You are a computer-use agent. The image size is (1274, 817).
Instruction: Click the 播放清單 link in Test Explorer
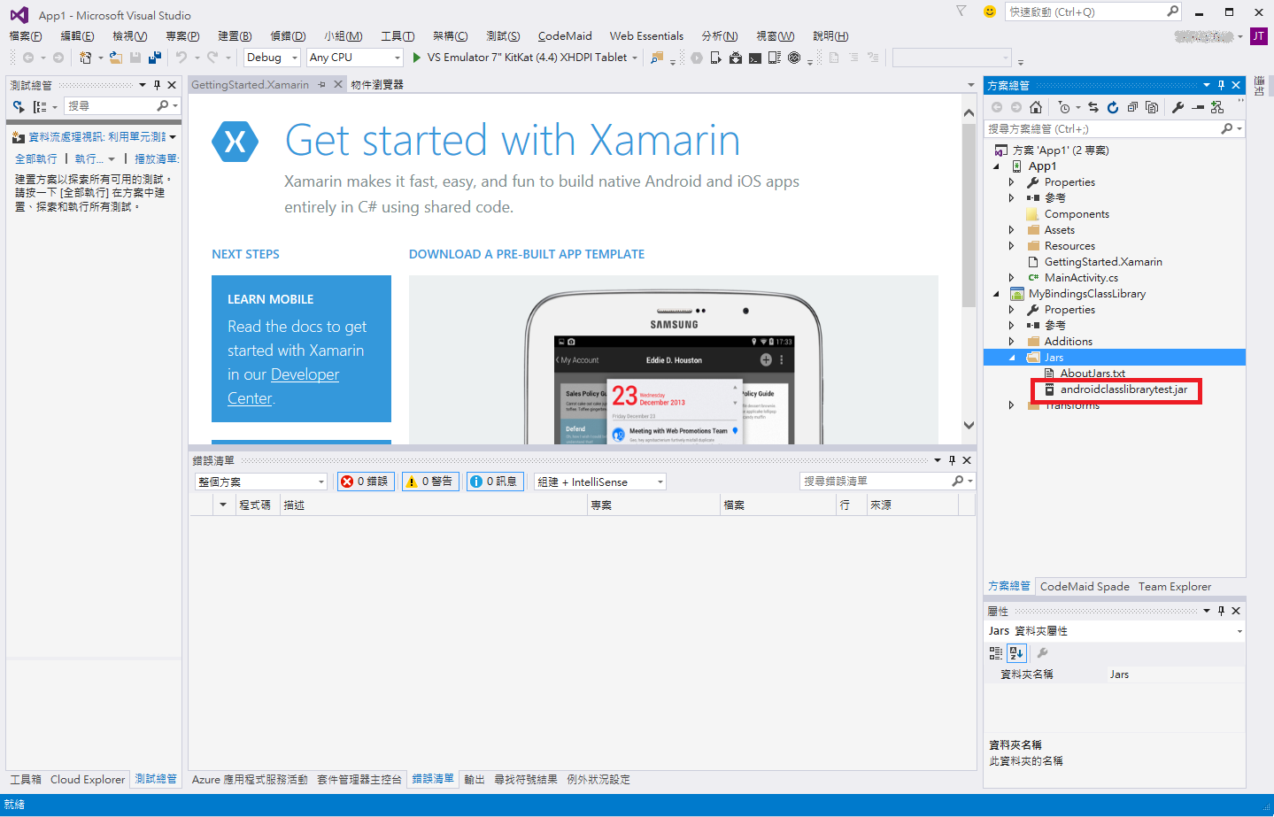tap(156, 159)
